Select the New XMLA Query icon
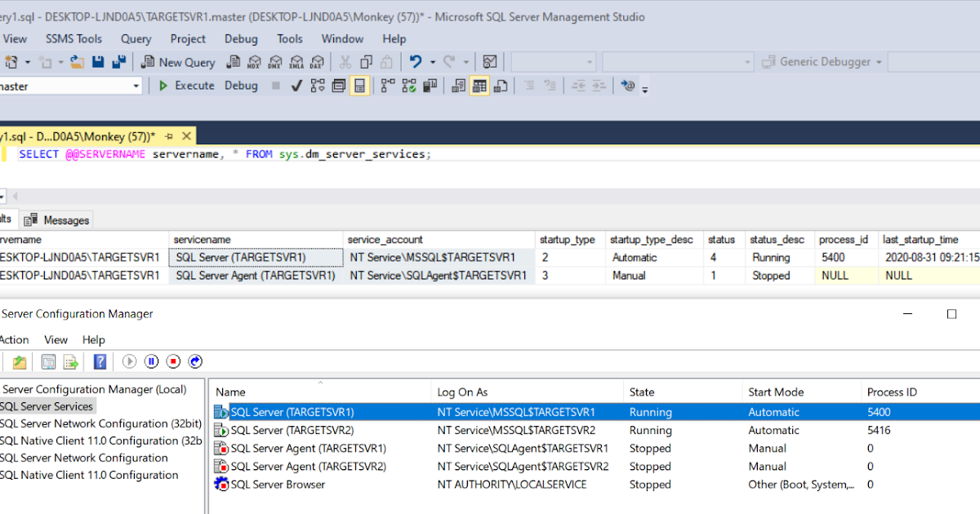 (296, 61)
